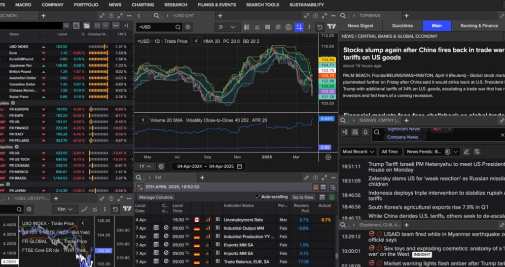Switch to News Digest tab
Viewport: 505px width, 267px height.
tap(361, 26)
